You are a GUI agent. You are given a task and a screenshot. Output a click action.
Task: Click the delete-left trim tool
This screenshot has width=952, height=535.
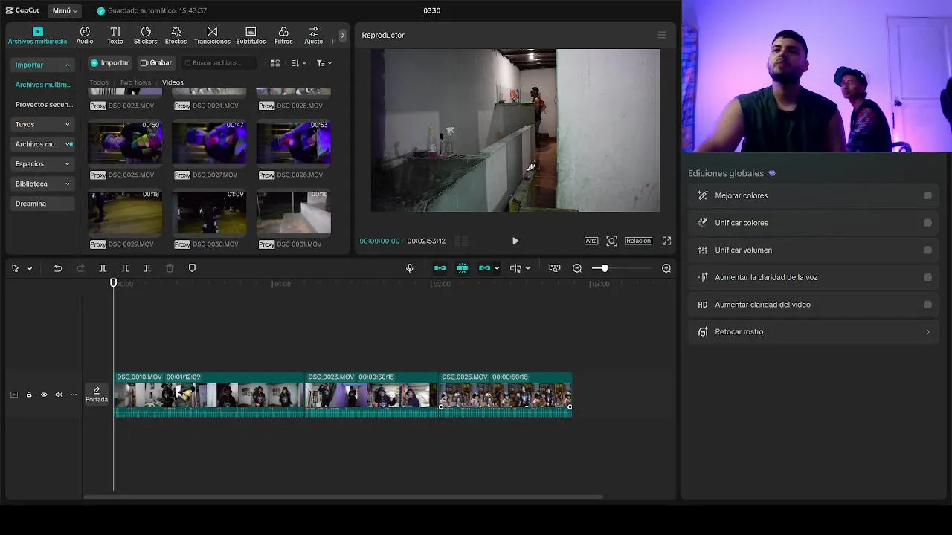pos(125,268)
